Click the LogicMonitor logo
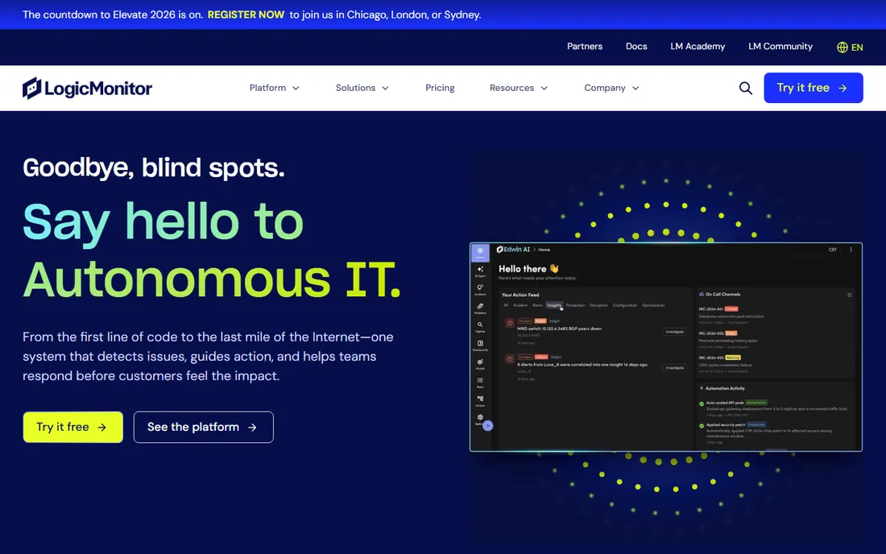Viewport: 886px width, 554px height. (x=87, y=88)
